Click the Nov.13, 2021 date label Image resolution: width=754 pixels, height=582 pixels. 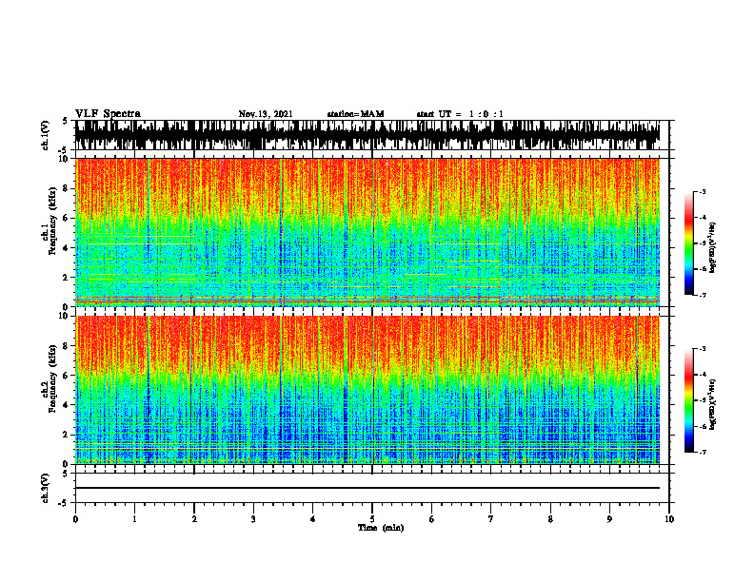pos(266,114)
